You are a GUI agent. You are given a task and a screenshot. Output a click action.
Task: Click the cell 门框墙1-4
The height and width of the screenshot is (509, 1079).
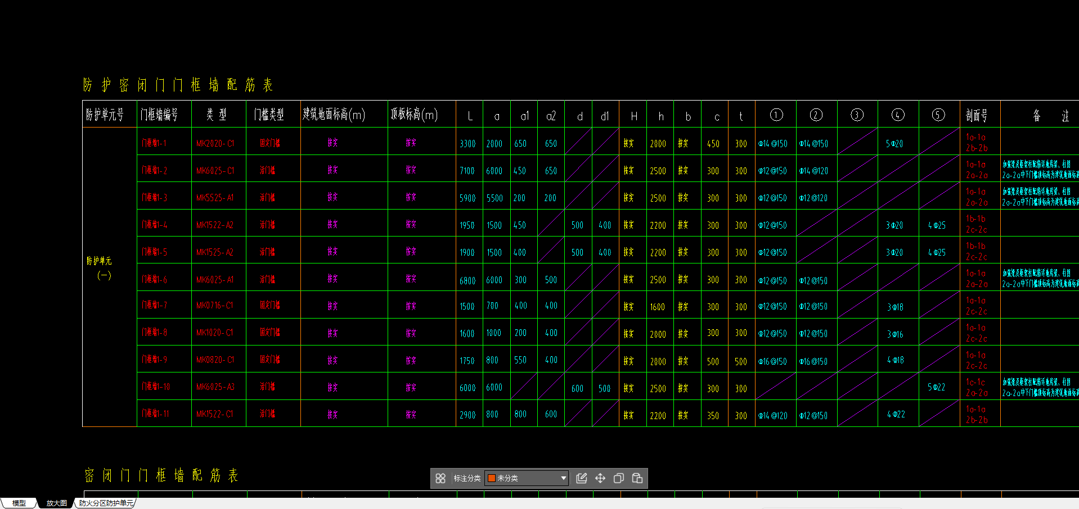[x=155, y=225]
